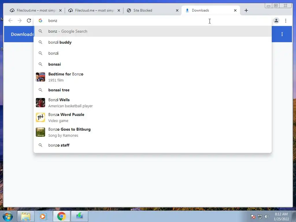Click the magnifier icon beside 'bonzo staff'
This screenshot has height=222, width=296.
pos(40,145)
